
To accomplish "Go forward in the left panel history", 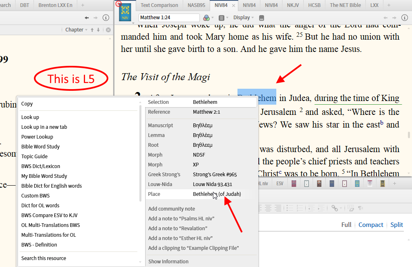I will [x=96, y=18].
